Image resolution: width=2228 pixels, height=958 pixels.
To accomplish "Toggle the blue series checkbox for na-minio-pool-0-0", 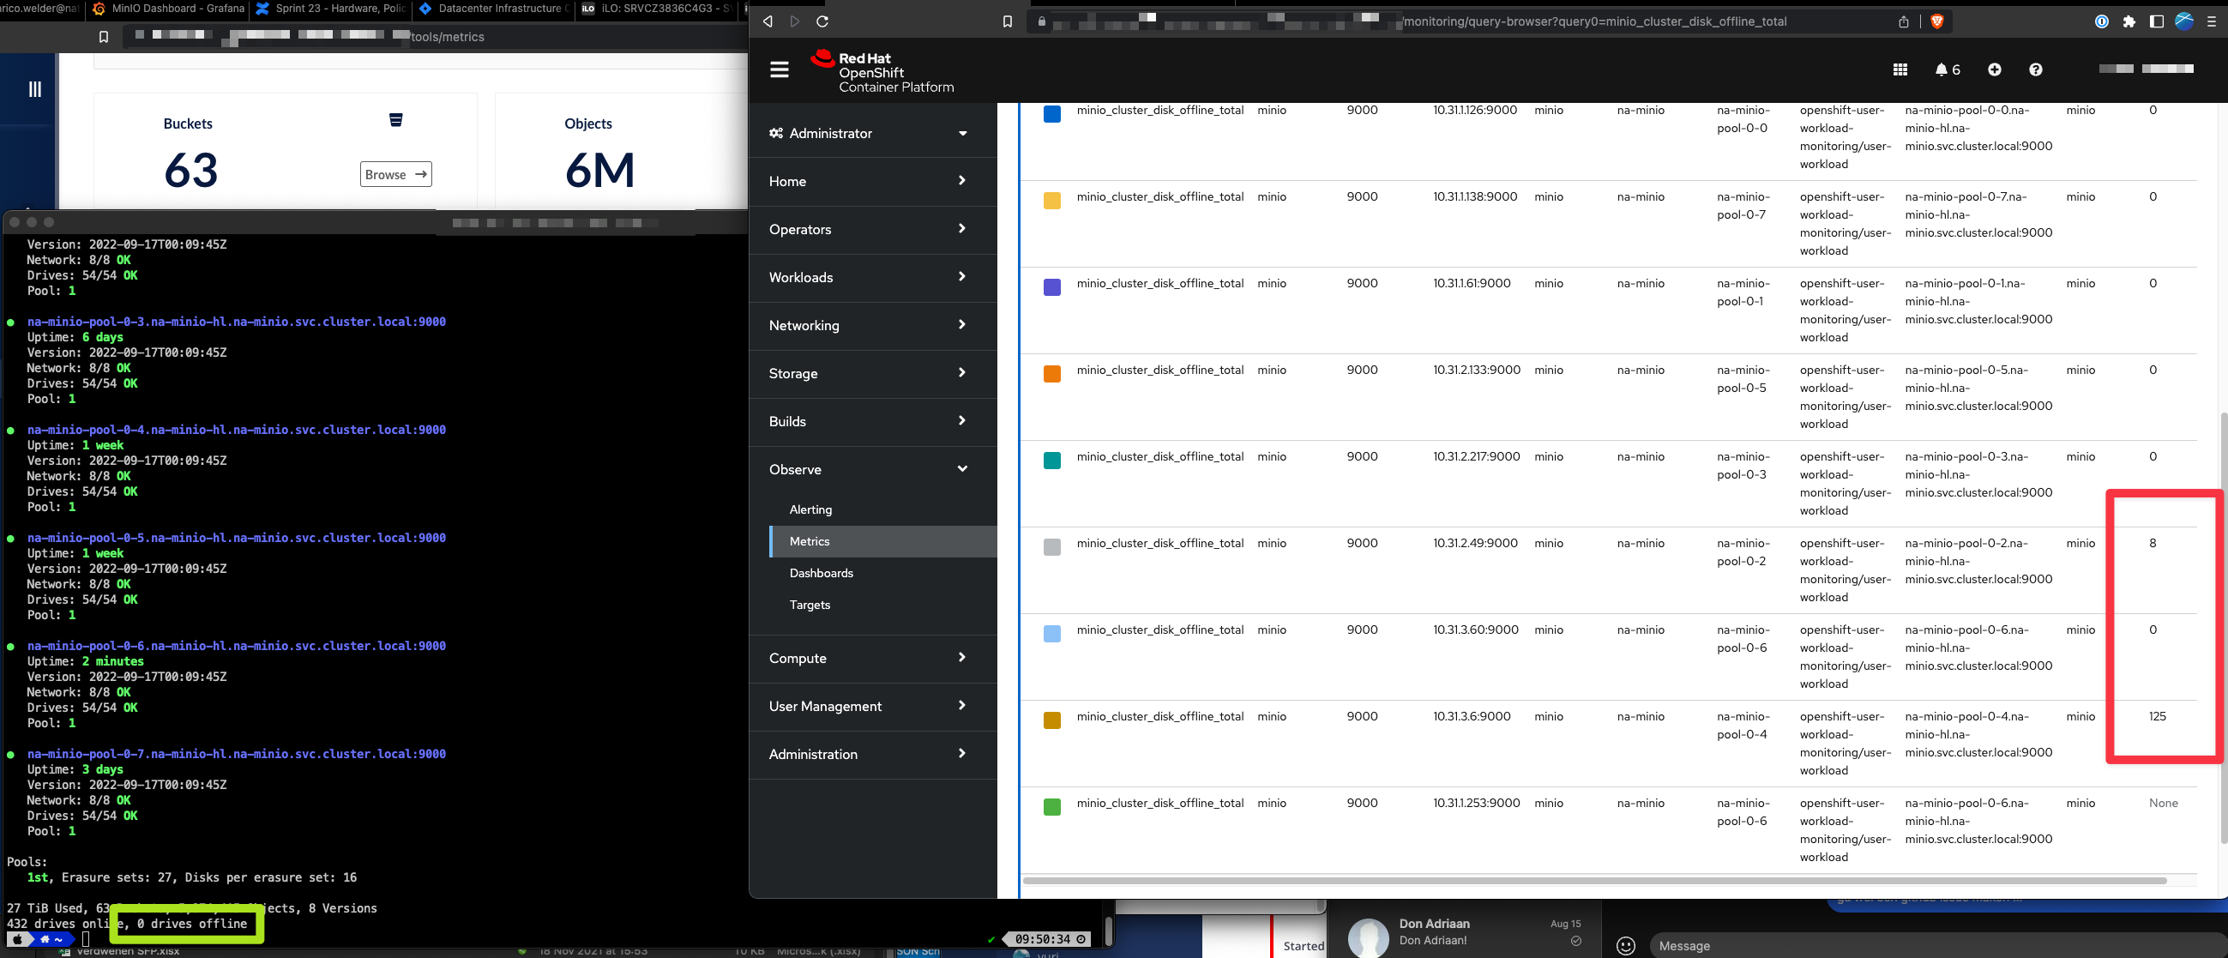I will 1051,113.
